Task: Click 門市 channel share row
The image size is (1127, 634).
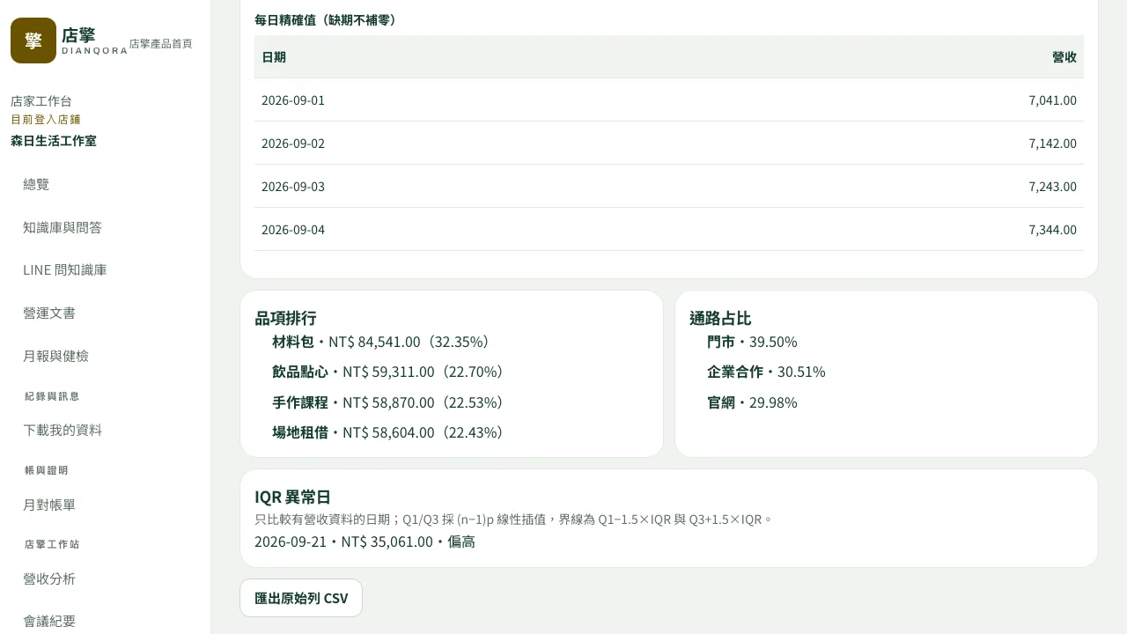Action: click(x=752, y=342)
